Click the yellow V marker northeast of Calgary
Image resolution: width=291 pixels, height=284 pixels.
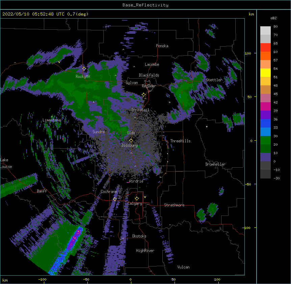tap(145, 197)
